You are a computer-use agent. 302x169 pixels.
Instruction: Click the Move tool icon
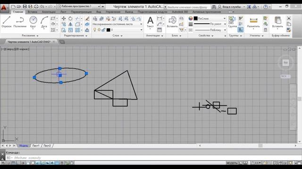pos(64,18)
